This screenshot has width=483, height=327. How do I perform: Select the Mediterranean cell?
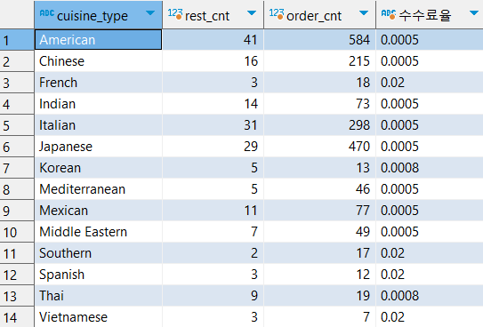pos(98,189)
